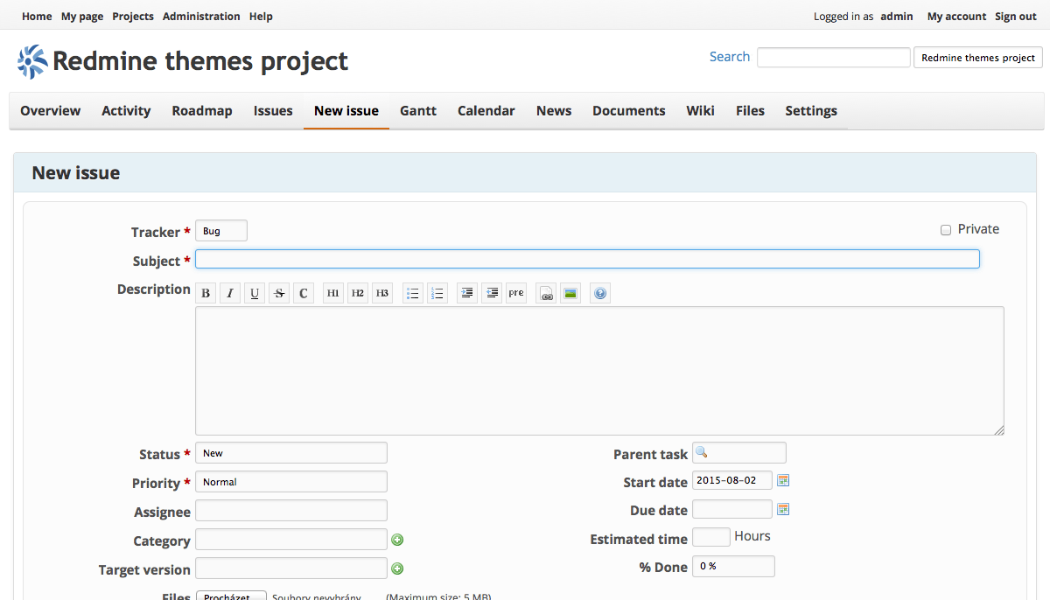
Task: Switch to the Activity tab
Action: click(x=126, y=111)
